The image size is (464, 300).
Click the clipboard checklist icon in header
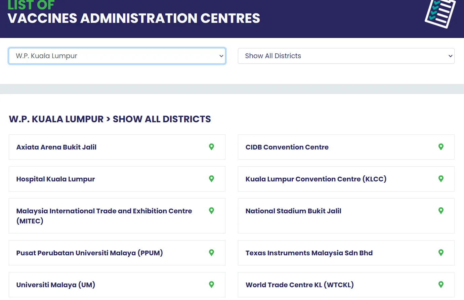pyautogui.click(x=440, y=13)
